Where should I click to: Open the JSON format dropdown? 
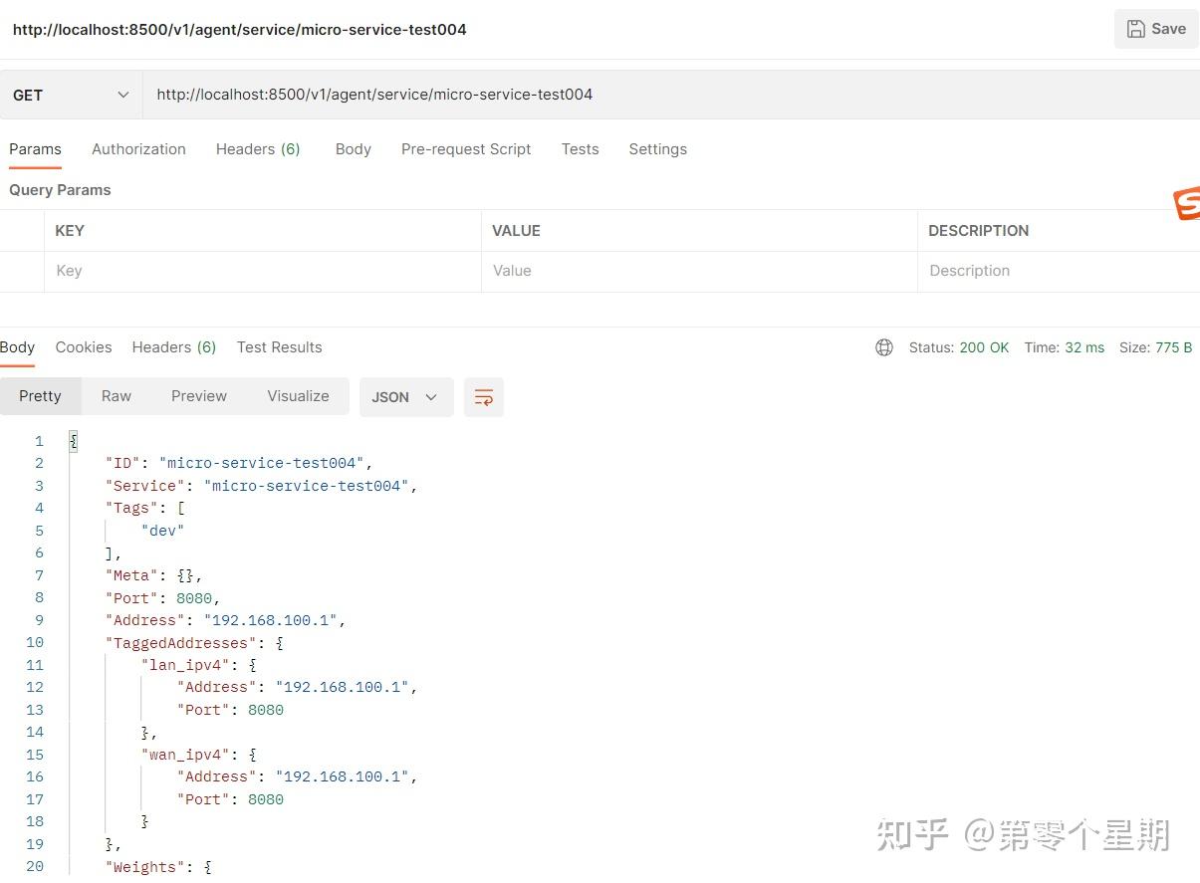(x=406, y=397)
